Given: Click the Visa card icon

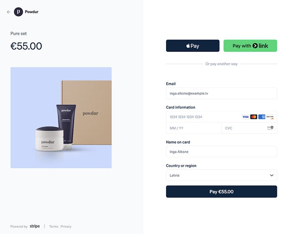Looking at the screenshot, I should [245, 117].
